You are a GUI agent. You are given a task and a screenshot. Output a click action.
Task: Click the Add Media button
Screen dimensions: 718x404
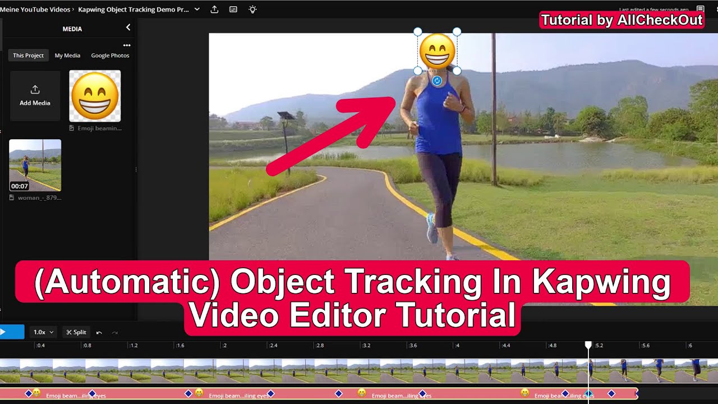click(x=35, y=96)
